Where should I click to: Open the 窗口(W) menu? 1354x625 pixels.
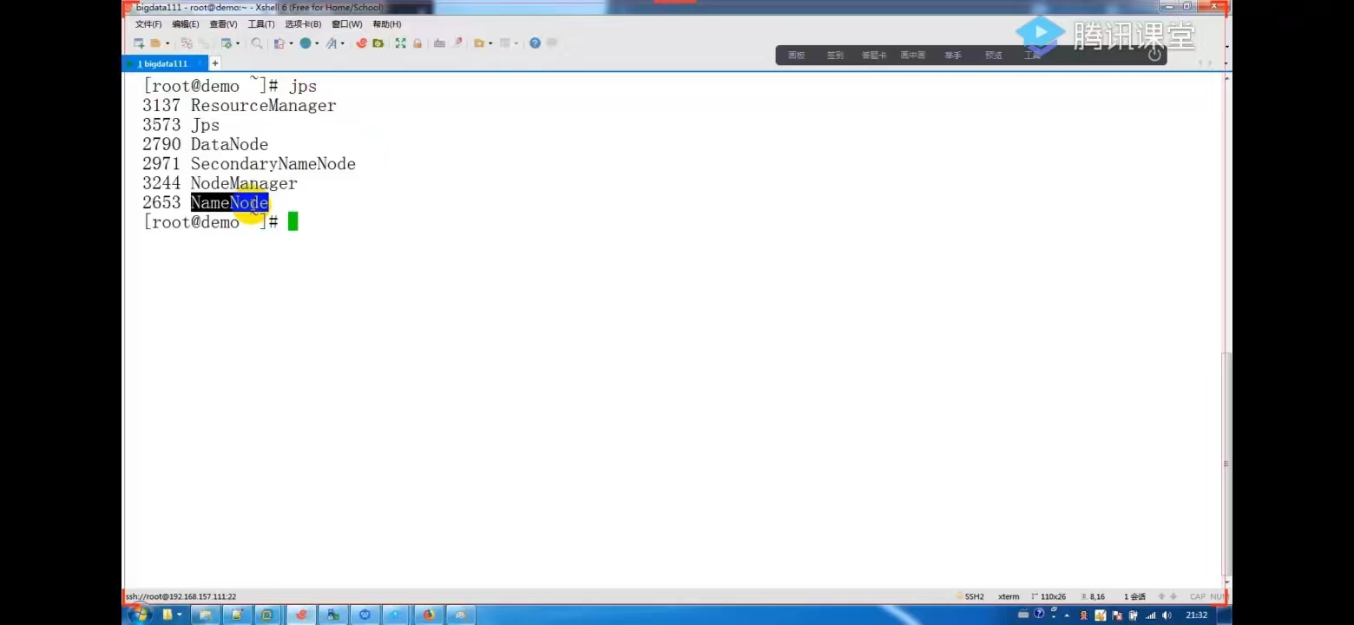pyautogui.click(x=347, y=24)
